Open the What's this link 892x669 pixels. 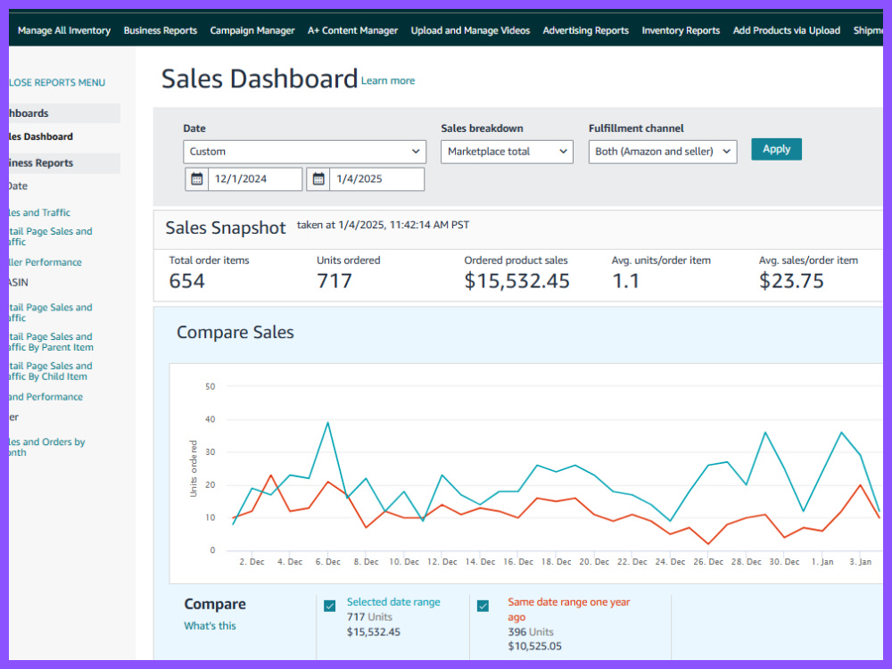pos(210,626)
